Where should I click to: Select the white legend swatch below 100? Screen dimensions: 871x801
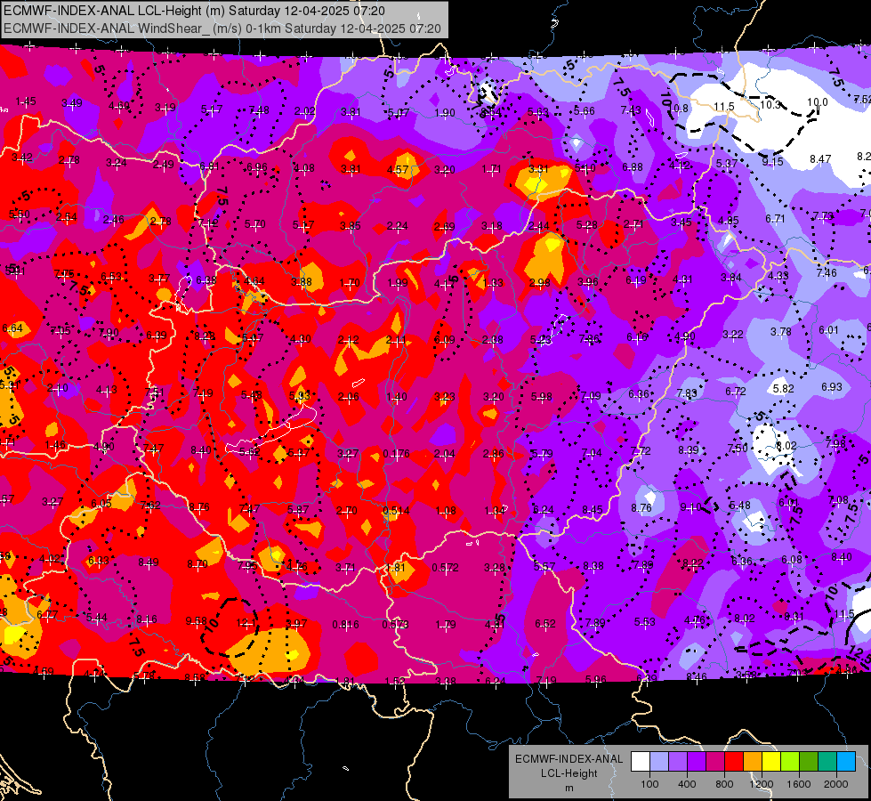[x=641, y=762]
